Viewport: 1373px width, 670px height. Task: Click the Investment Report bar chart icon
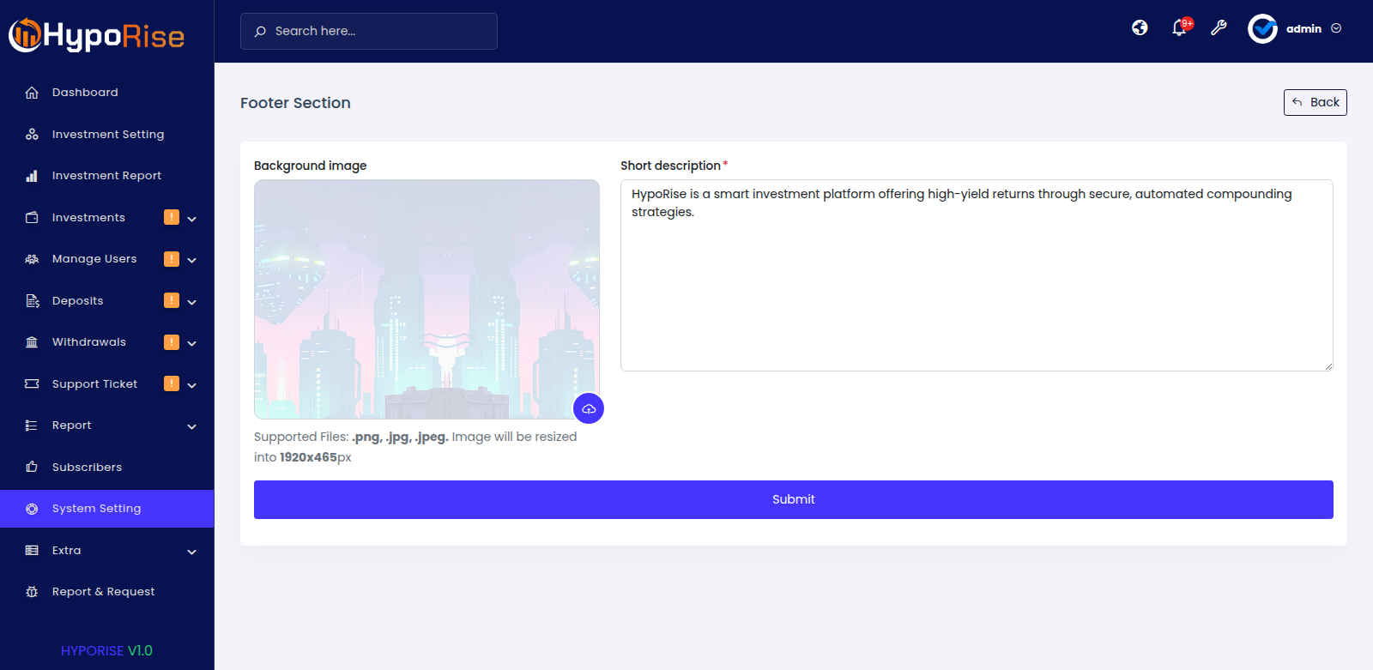(32, 176)
